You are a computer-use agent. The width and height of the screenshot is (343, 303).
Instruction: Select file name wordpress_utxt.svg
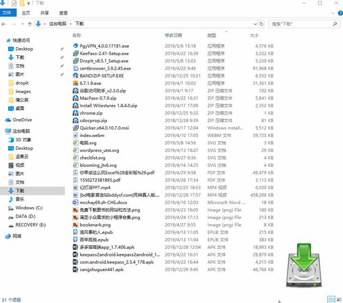pyautogui.click(x=99, y=150)
